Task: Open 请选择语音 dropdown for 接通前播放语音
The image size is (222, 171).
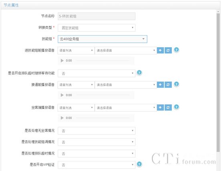Action: point(126,85)
